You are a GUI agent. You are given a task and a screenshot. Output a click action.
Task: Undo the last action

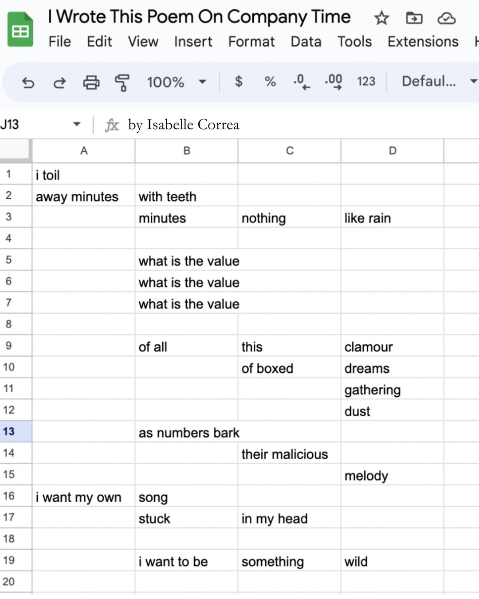point(28,82)
